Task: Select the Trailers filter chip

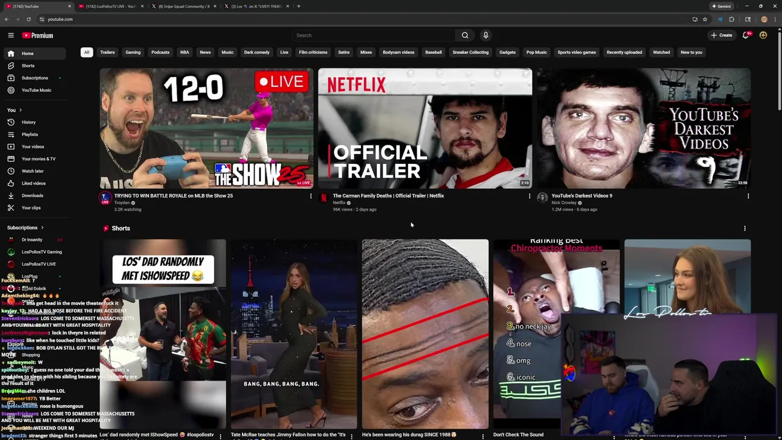Action: pos(108,53)
